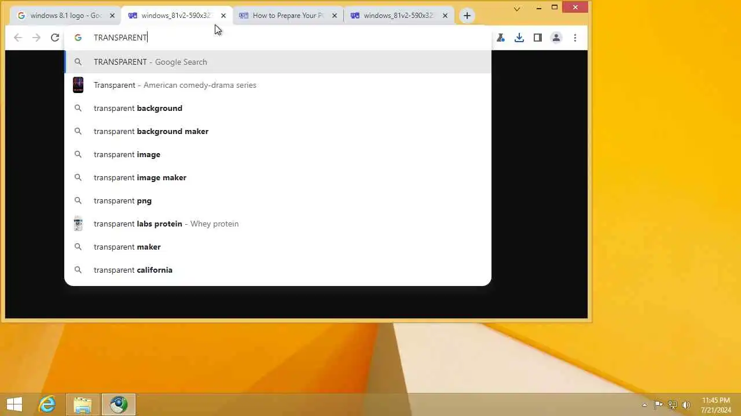The image size is (741, 416).
Task: Click the browser forward arrow
Action: [36, 38]
